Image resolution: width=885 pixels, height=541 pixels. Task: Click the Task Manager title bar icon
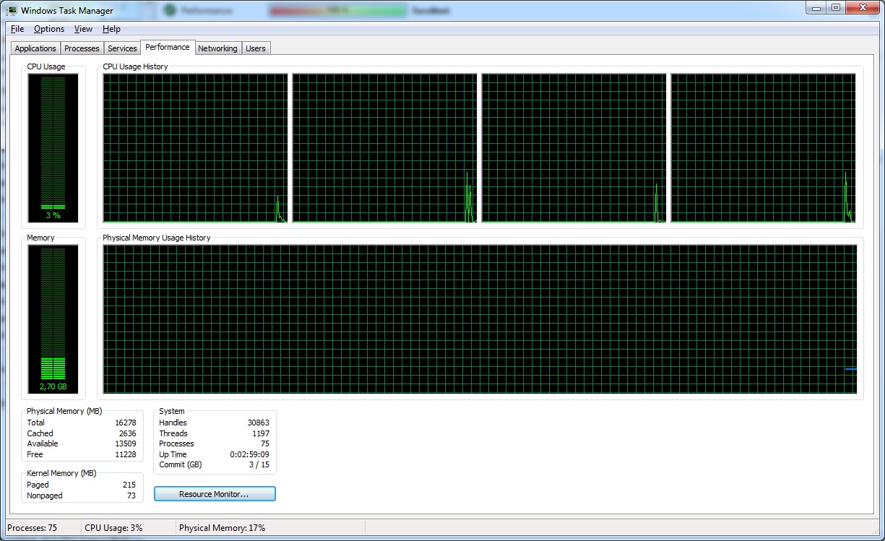pyautogui.click(x=12, y=10)
